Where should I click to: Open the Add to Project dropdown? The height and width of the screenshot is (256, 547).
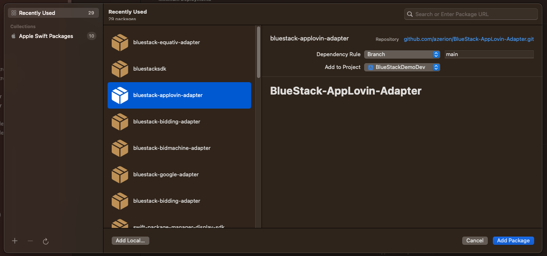point(402,67)
